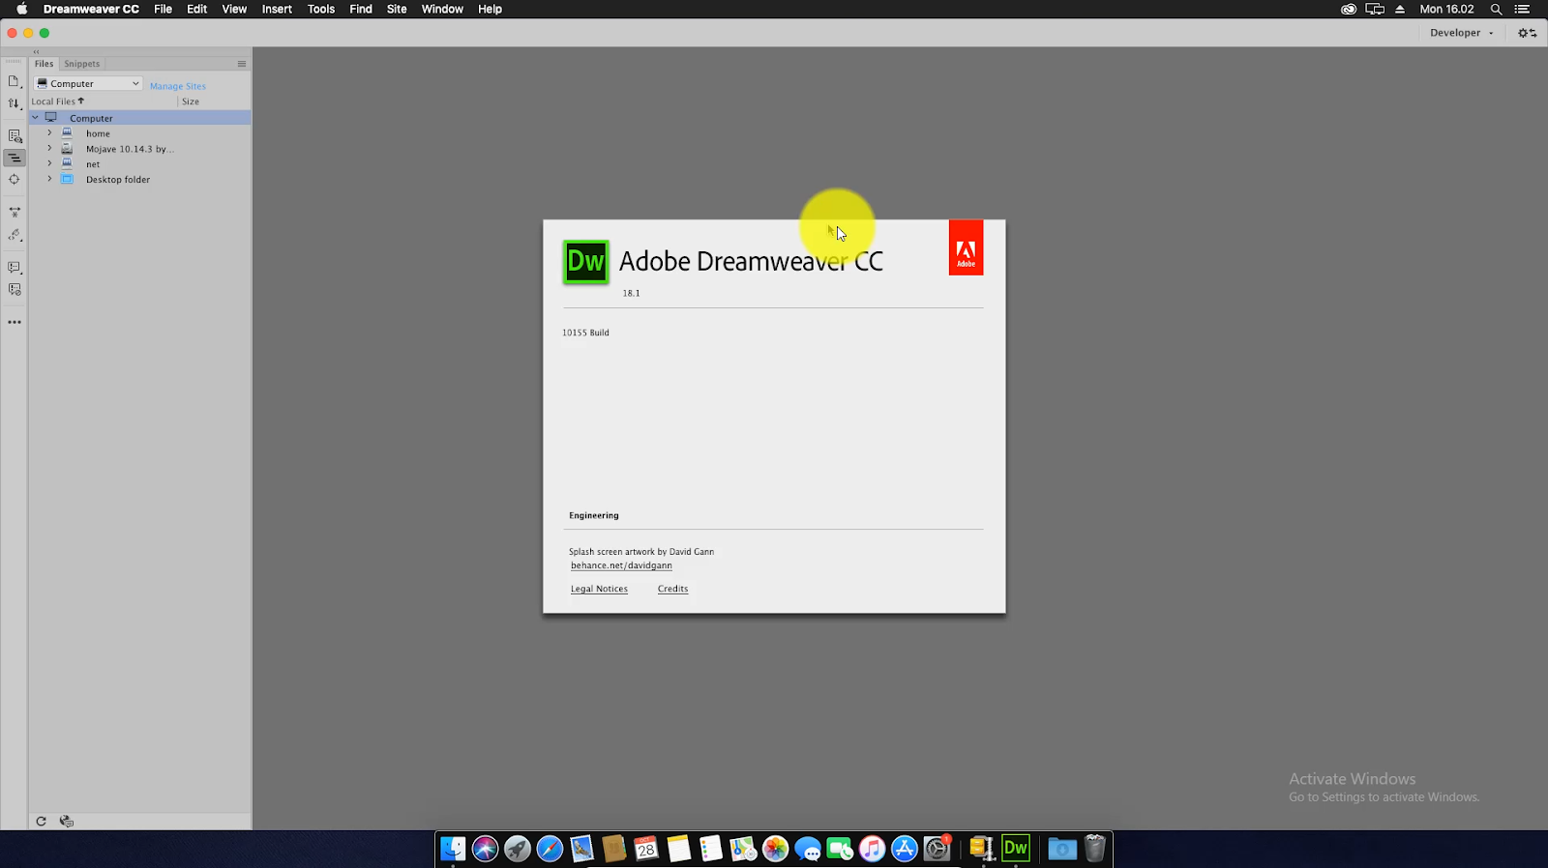Click the Size column header
Screen dimensions: 1548x868
point(191,101)
